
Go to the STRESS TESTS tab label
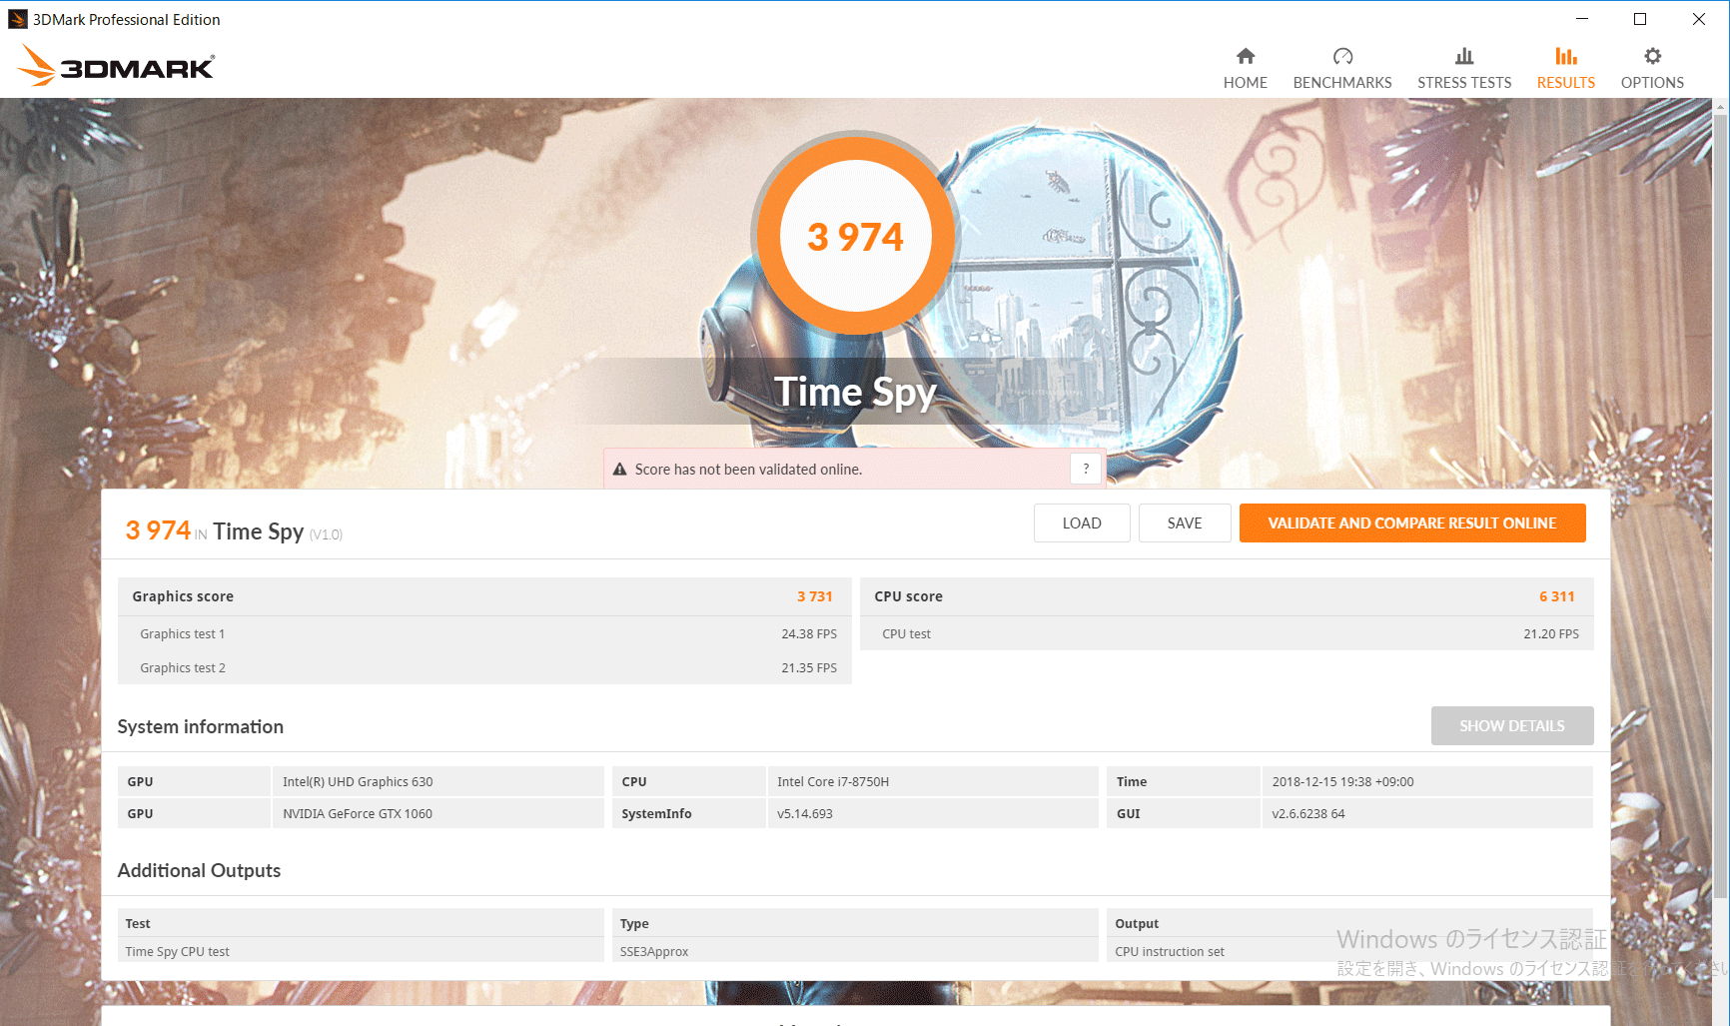tap(1464, 83)
